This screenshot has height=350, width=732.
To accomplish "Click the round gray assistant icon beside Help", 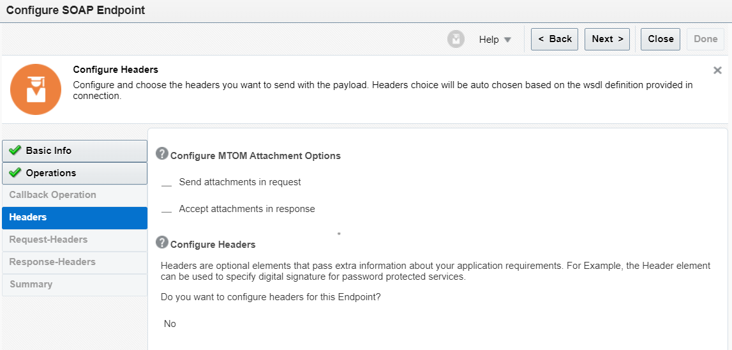I will pos(456,39).
